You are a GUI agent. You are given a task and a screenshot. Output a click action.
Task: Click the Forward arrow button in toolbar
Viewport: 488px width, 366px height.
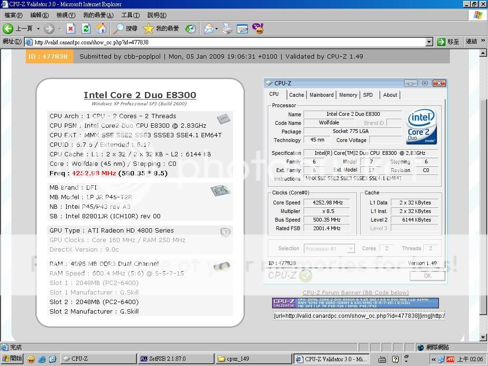[49, 29]
